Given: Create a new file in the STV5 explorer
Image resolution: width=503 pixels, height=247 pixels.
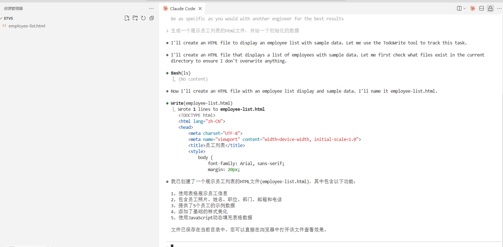Looking at the screenshot, I should tap(127, 18).
